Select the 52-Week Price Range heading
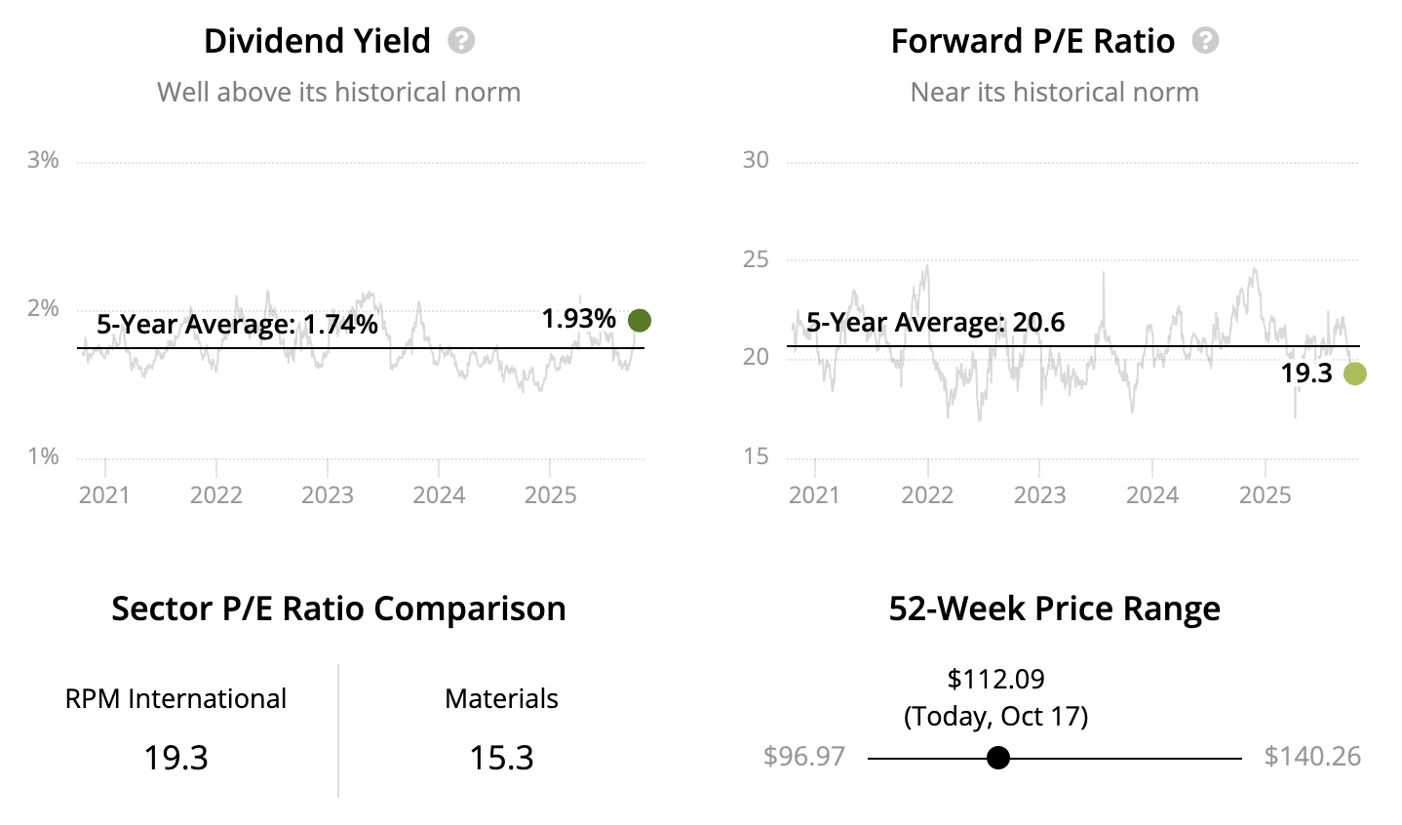1402x825 pixels. (1054, 609)
